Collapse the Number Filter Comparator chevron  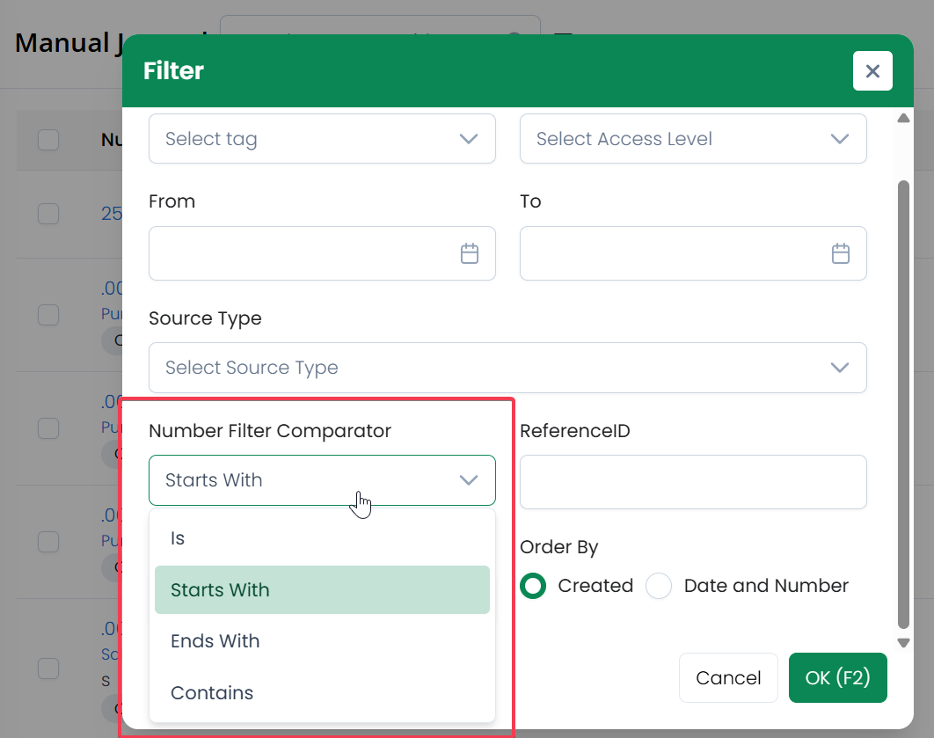pos(469,480)
